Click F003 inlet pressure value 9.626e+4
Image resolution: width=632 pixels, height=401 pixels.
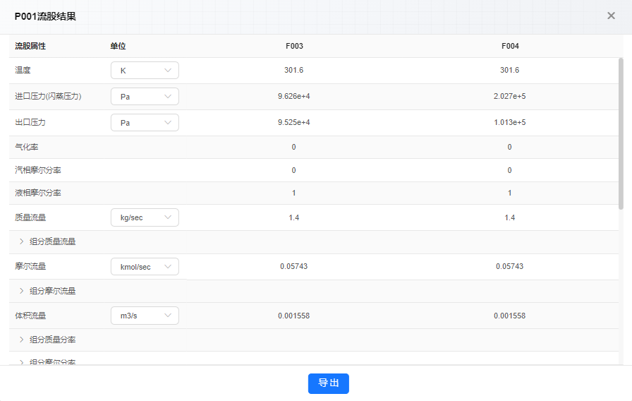(294, 97)
